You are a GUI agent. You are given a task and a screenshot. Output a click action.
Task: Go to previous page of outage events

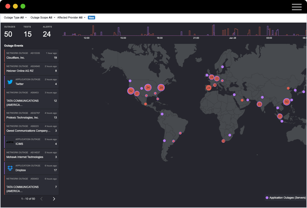(x=41, y=199)
